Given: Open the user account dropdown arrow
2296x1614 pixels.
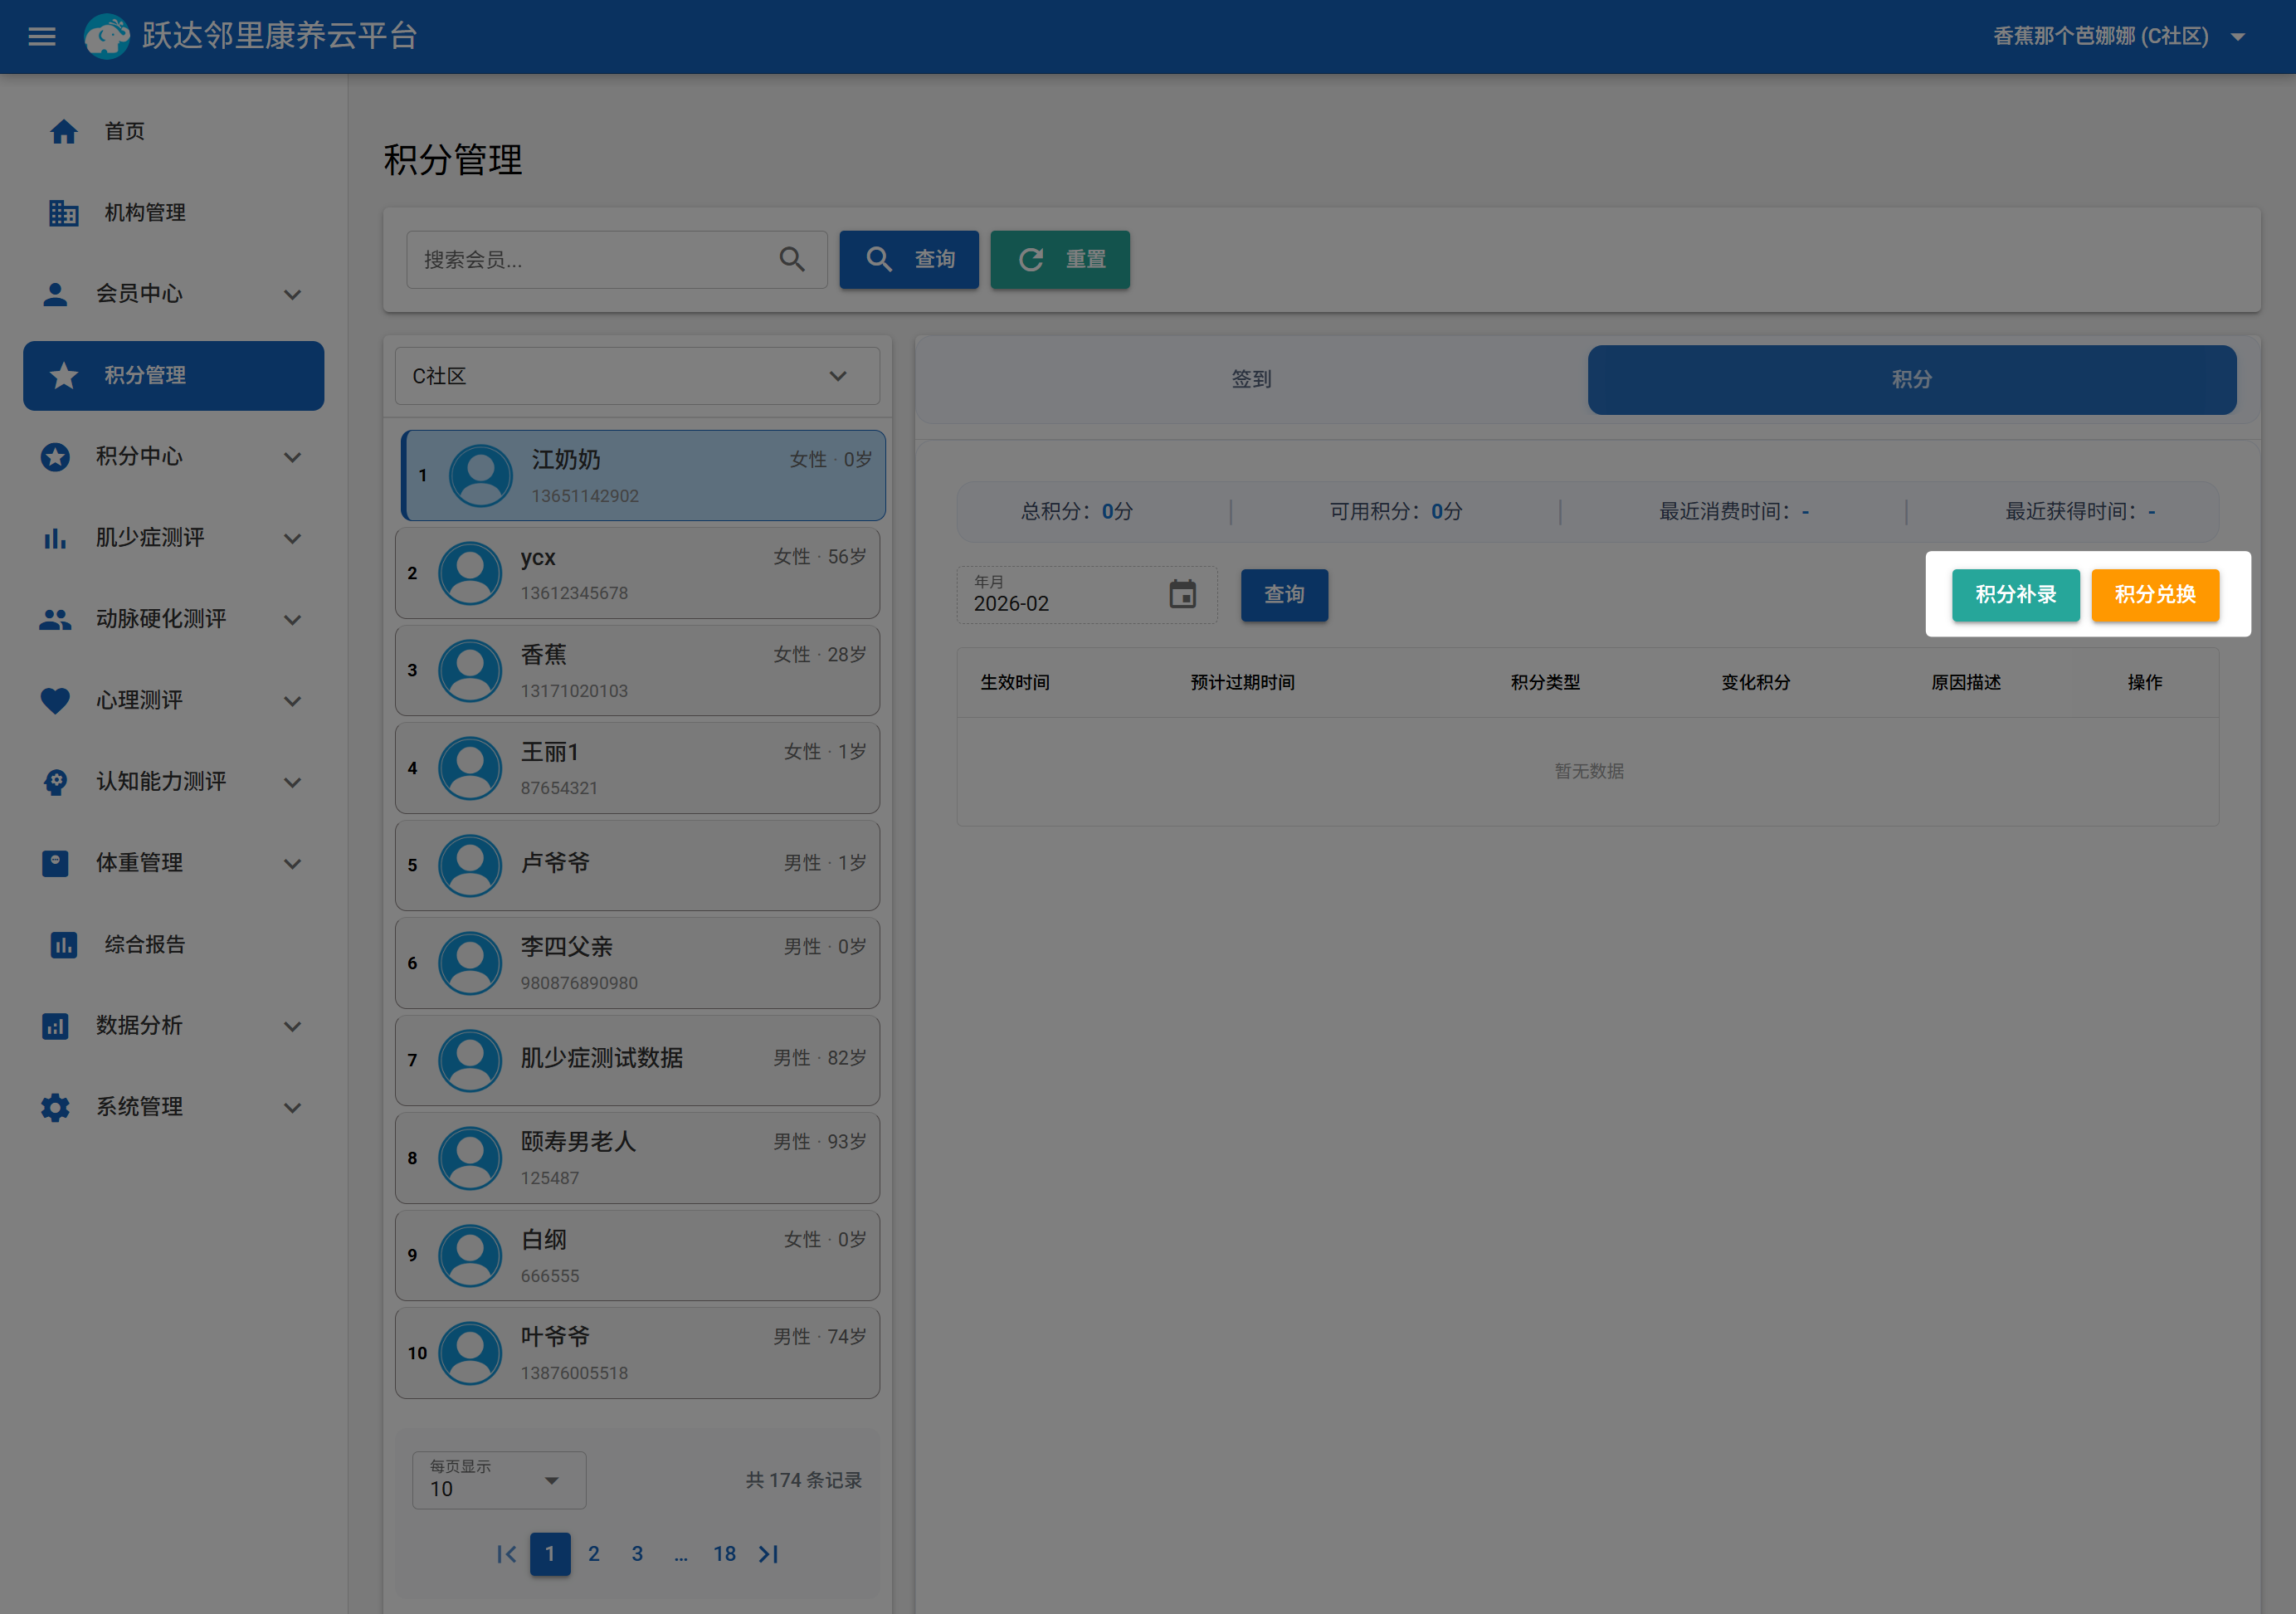Looking at the screenshot, I should tap(2238, 37).
